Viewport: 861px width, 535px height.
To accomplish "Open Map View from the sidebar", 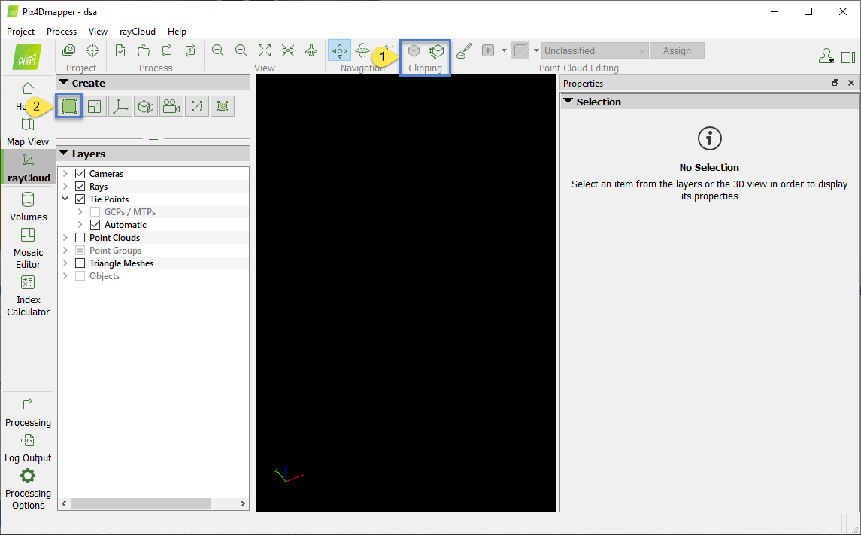I will point(28,132).
